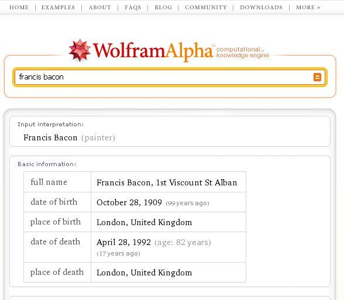Image resolution: width=344 pixels, height=300 pixels.
Task: Click the Wolfram red star logo icon
Action: pos(80,50)
